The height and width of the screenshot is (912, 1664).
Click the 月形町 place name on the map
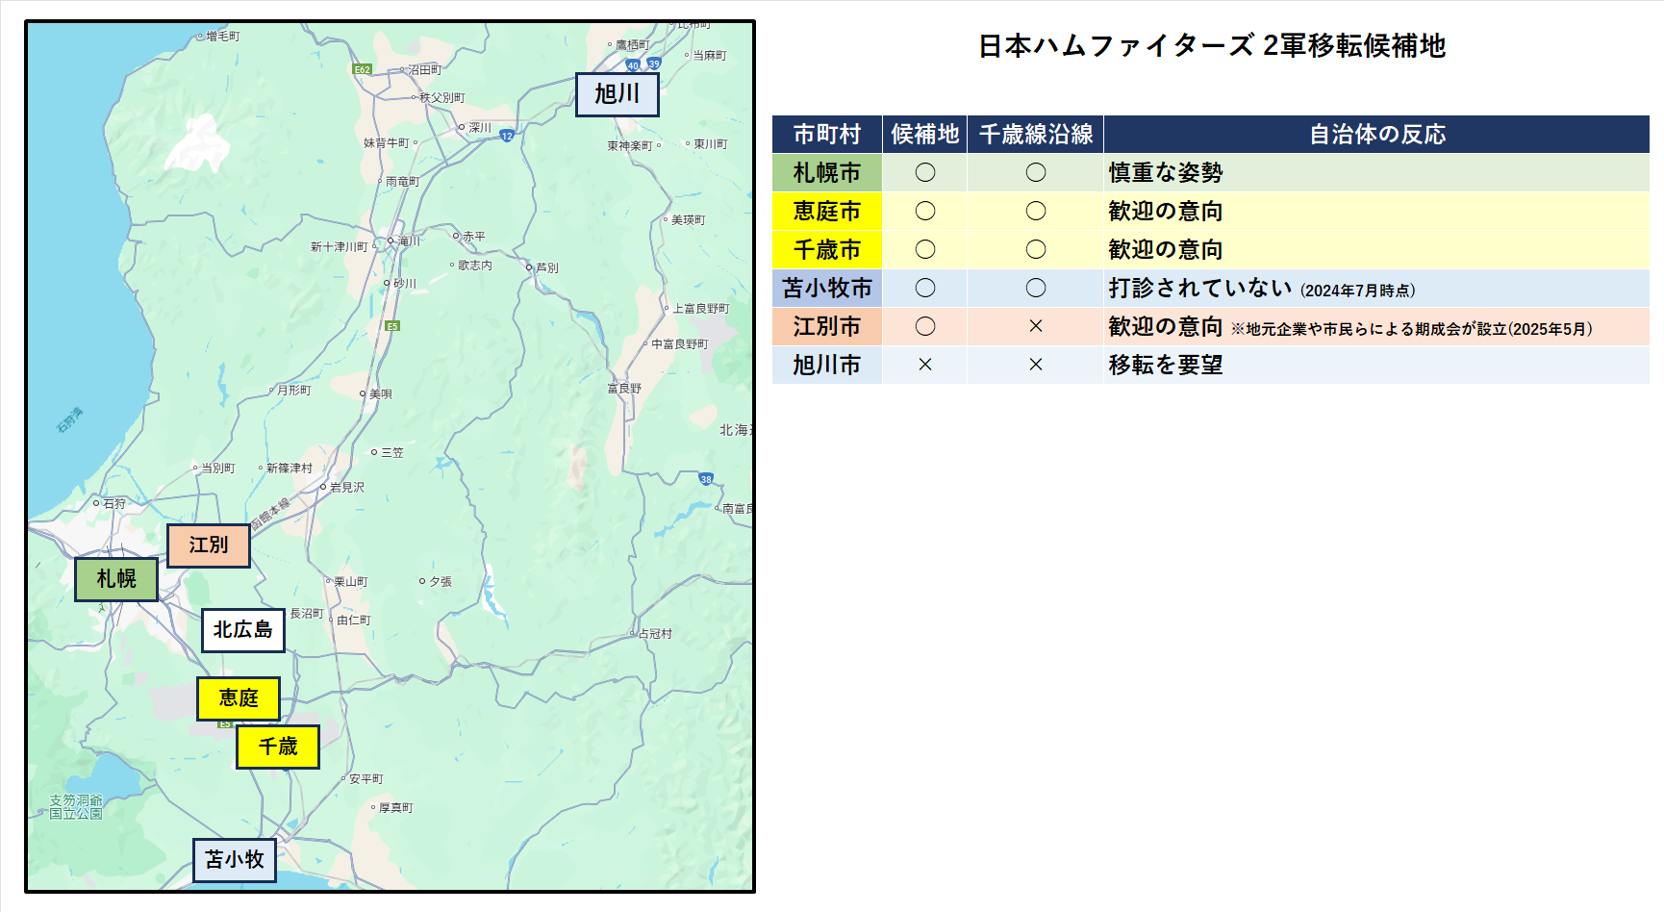pyautogui.click(x=294, y=391)
